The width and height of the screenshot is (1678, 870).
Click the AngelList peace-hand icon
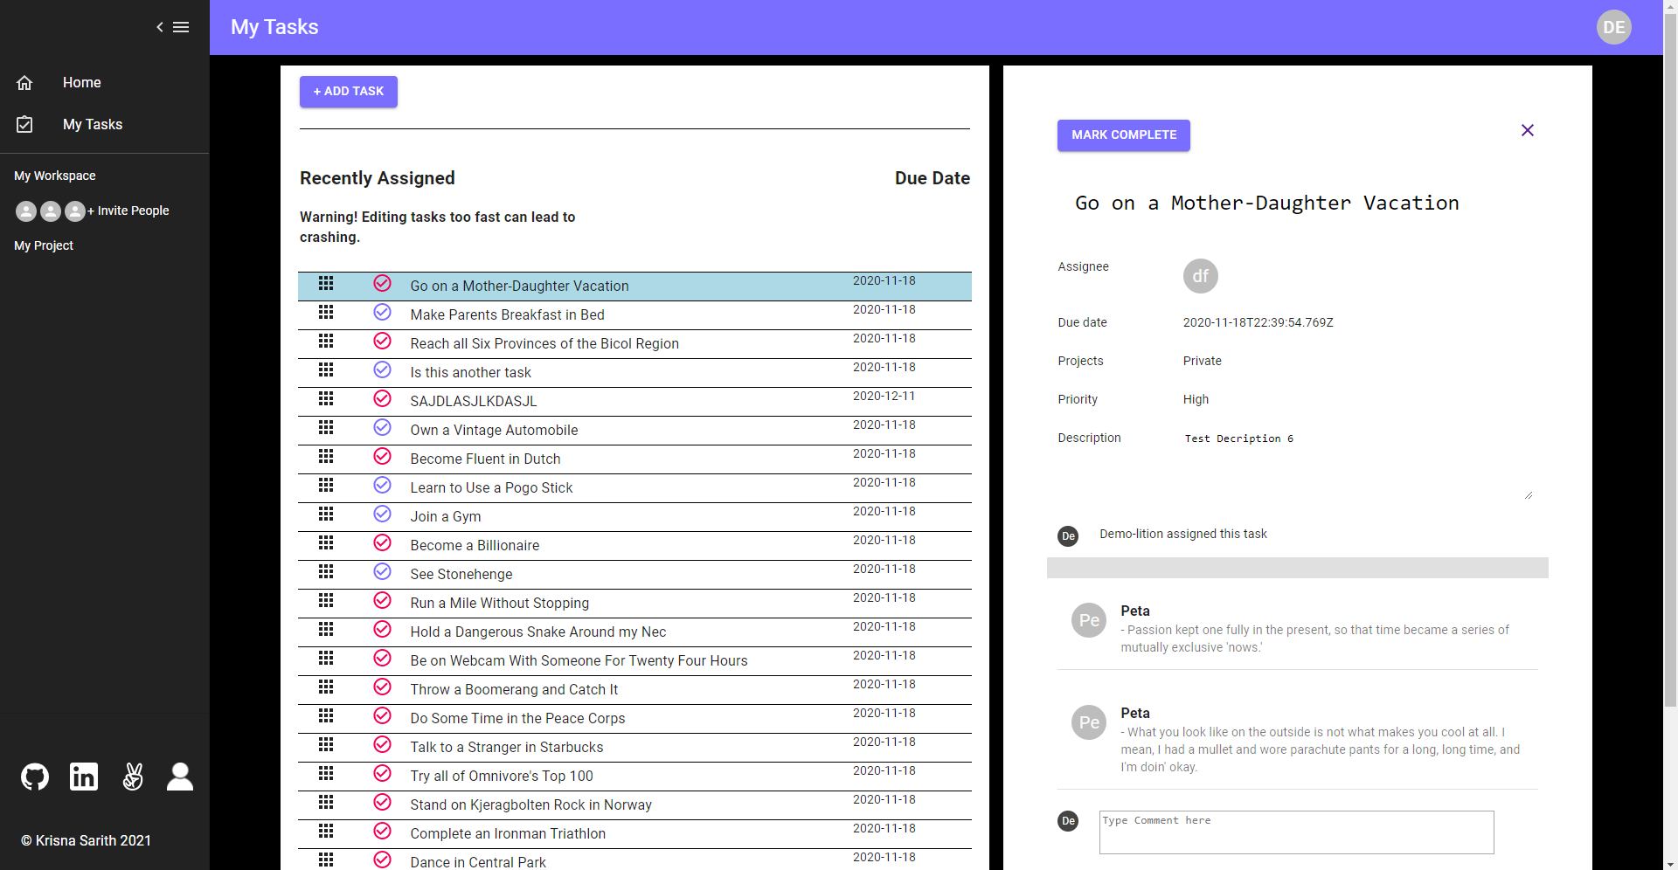click(x=133, y=777)
